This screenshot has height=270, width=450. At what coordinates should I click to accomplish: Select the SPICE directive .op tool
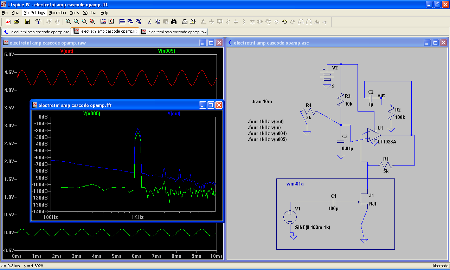(325, 21)
